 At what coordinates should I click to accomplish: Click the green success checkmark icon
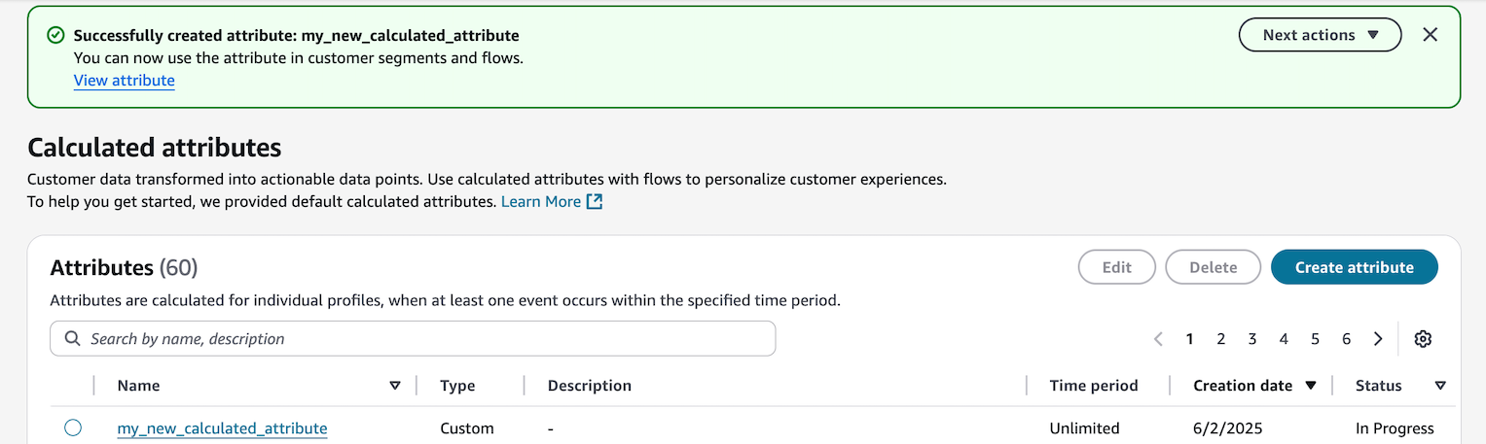[56, 36]
